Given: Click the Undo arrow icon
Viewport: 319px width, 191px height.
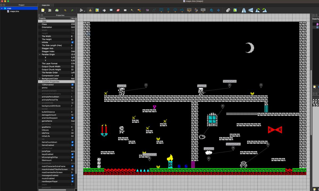Looking at the screenshot, I should (65, 10).
